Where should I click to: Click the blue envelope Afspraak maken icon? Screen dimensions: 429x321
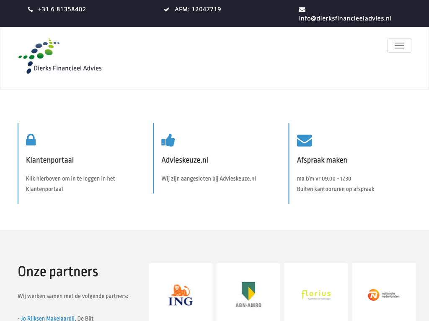[x=304, y=140]
